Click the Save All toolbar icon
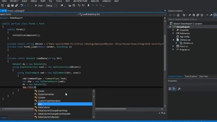Image resolution: width=217 pixels, height=122 pixels. click(17, 5)
